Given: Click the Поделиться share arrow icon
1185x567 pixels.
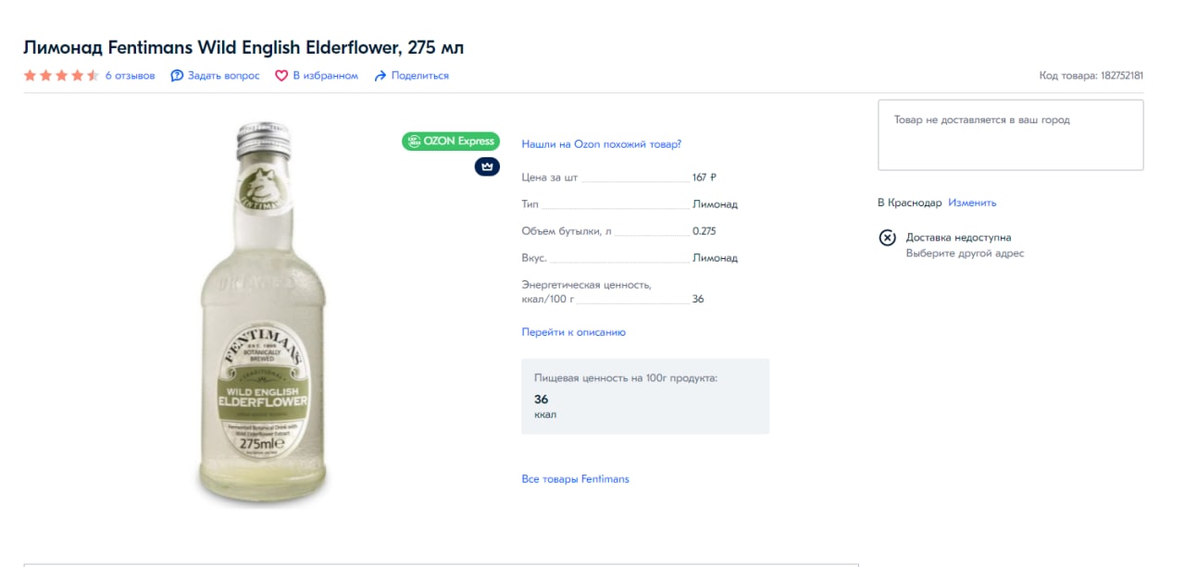Looking at the screenshot, I should [380, 76].
